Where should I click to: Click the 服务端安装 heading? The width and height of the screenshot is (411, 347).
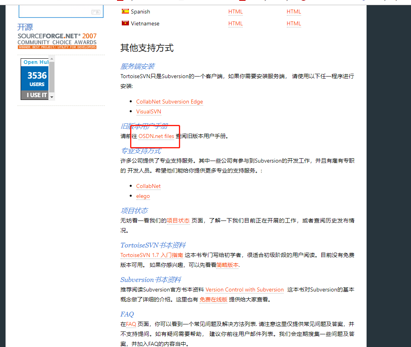(x=138, y=66)
